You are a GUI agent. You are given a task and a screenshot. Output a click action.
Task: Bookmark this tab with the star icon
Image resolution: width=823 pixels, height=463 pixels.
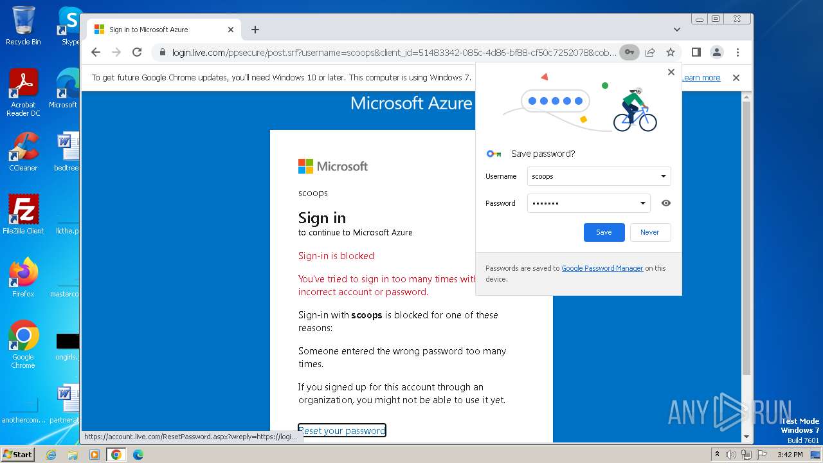pos(671,52)
